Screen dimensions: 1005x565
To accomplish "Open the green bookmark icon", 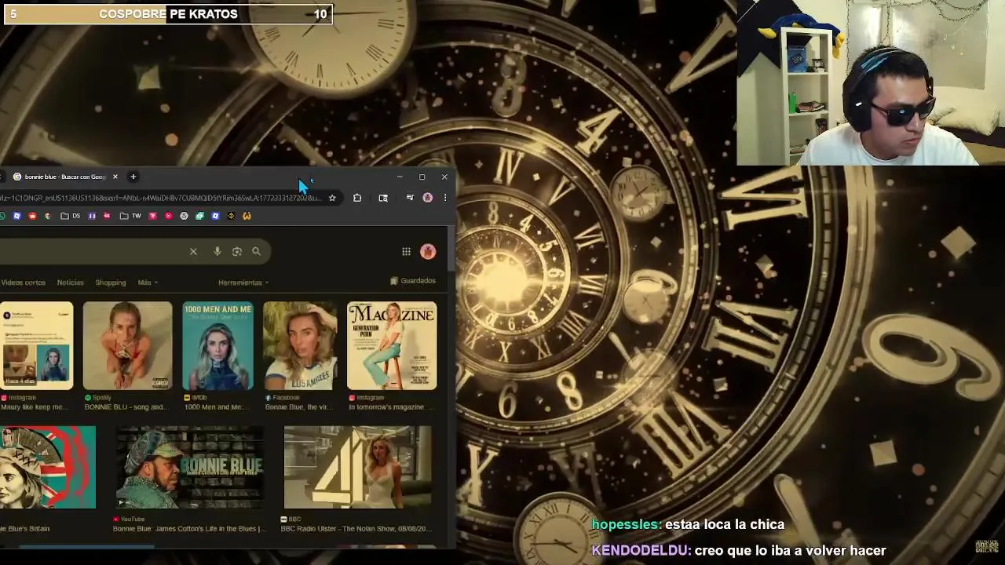I will (199, 216).
